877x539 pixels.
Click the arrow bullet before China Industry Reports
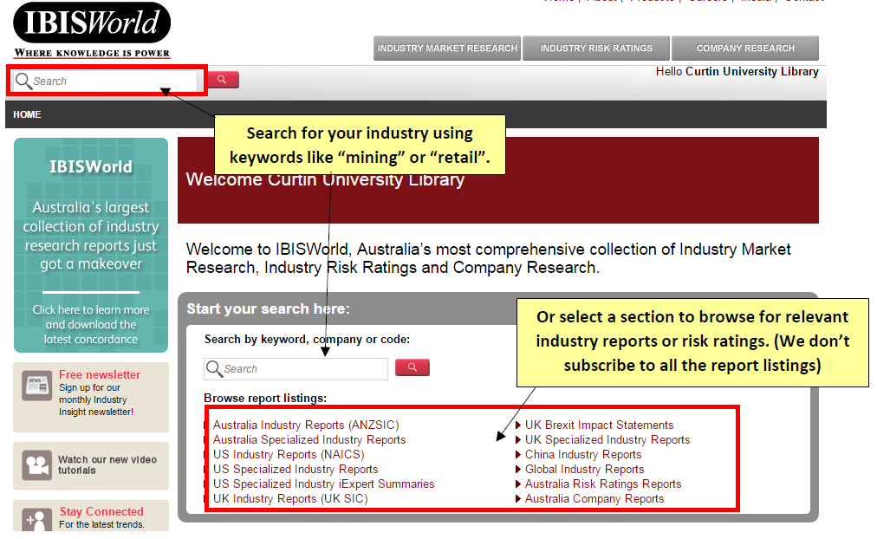[518, 454]
